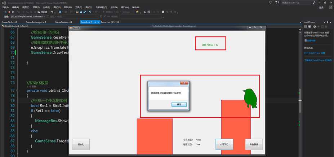Open the 工具(T) menu

point(79,7)
